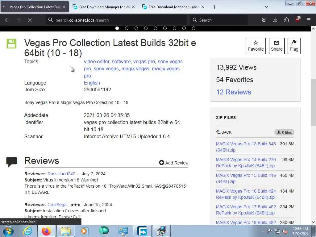Open the vegas pro topic link
The width and height of the screenshot is (316, 237).
(x=144, y=61)
